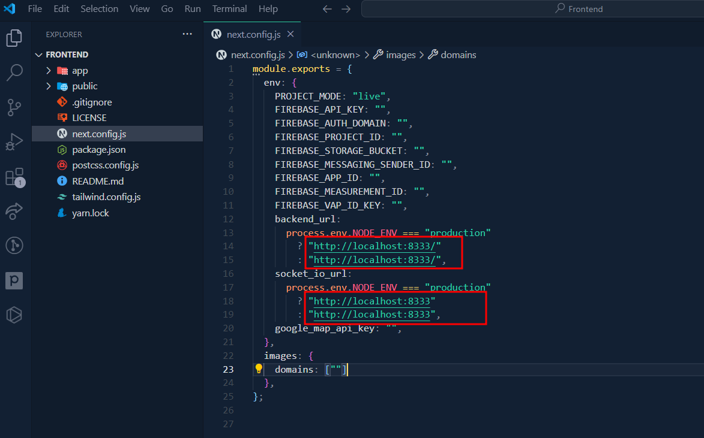
Task: Click the localhost:8333 URL on line 18
Action: click(x=372, y=301)
